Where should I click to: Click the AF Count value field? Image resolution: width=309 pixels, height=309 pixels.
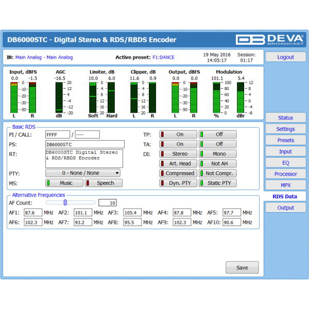pyautogui.click(x=108, y=203)
